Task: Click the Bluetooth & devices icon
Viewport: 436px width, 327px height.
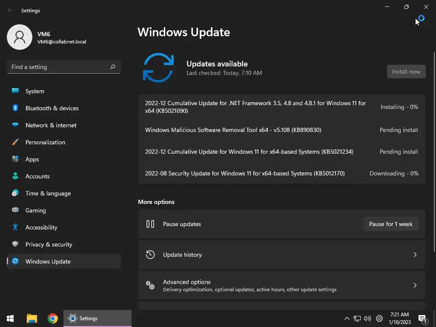Action: [x=15, y=108]
